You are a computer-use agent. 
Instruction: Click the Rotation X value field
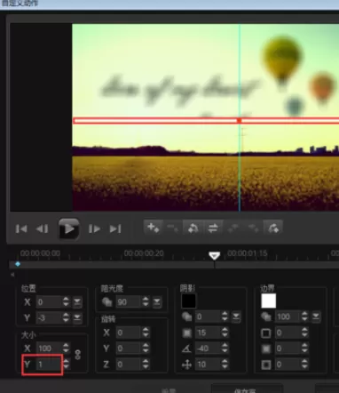pos(128,333)
